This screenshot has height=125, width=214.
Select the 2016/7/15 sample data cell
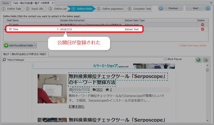click(92, 29)
